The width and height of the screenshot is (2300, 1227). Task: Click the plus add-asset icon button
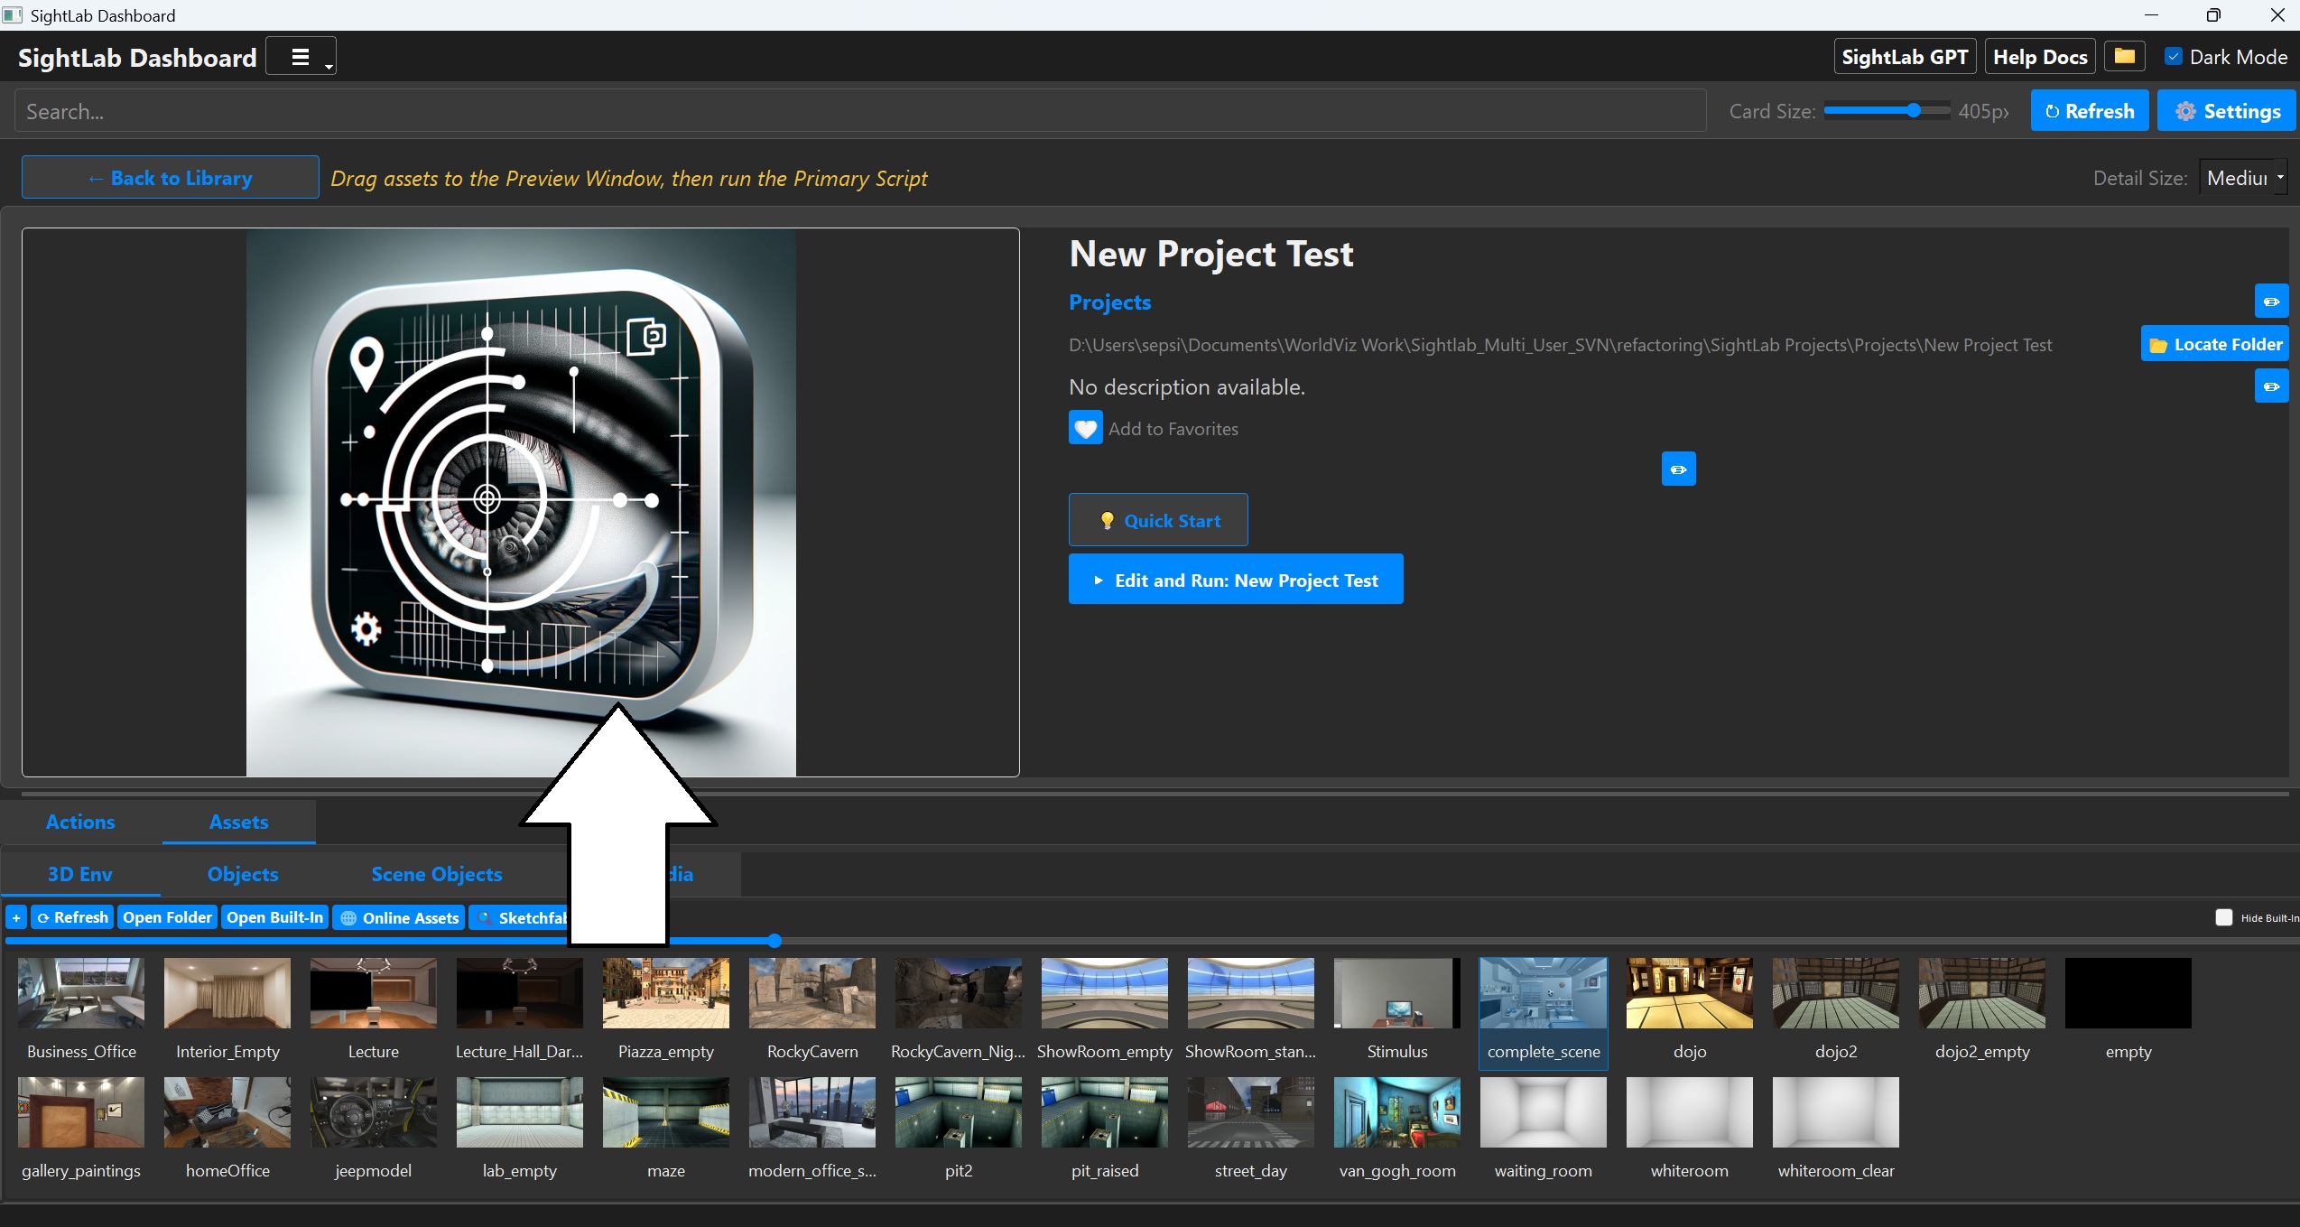[16, 917]
